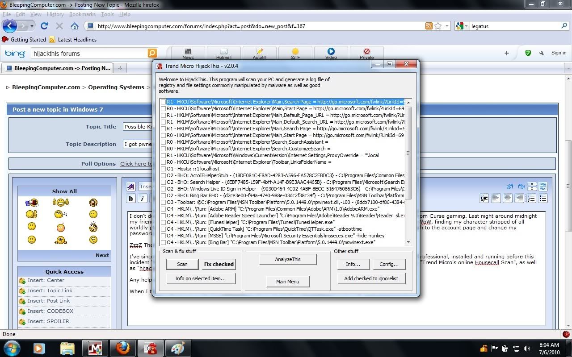Click the AnalyzeThis button
Image resolution: width=572 pixels, height=357 pixels.
pos(287,259)
